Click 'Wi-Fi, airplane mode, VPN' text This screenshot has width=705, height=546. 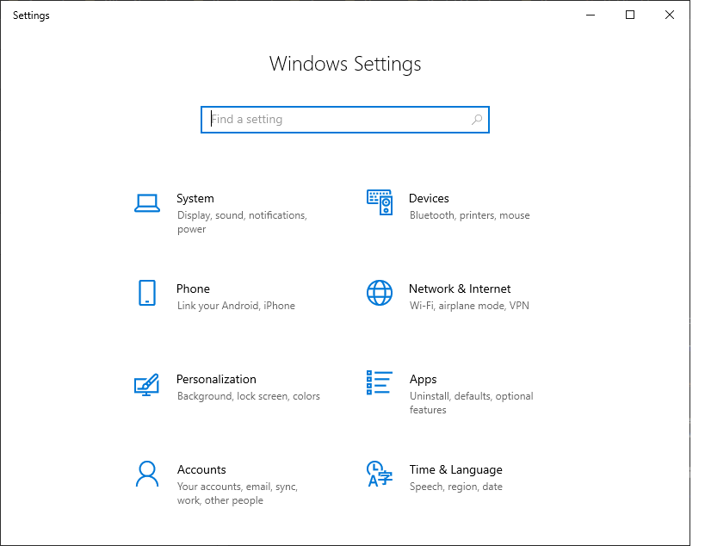coord(469,306)
